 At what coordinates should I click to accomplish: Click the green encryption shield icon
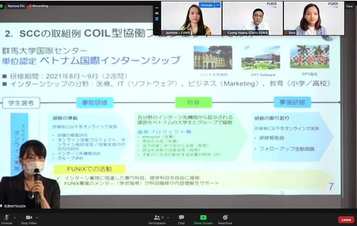pyautogui.click(x=1, y=6)
